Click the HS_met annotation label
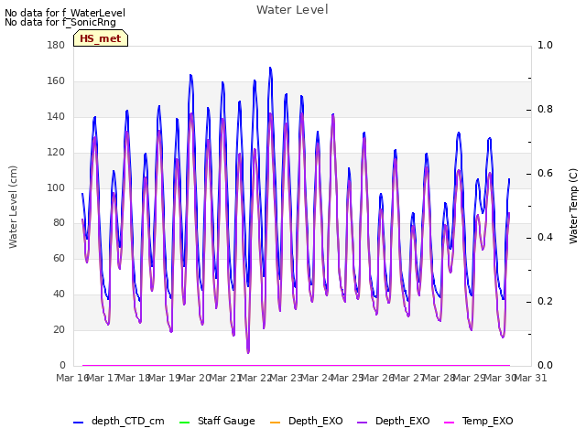Screen dimensions: 586x439 coord(101,38)
